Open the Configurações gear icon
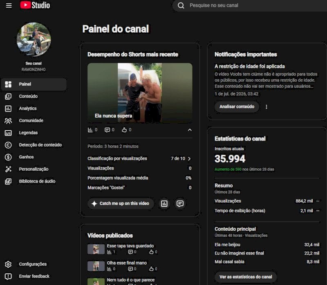The height and width of the screenshot is (285, 327). [8, 264]
